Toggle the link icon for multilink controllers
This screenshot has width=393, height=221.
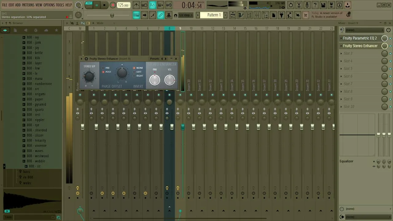(x=161, y=15)
